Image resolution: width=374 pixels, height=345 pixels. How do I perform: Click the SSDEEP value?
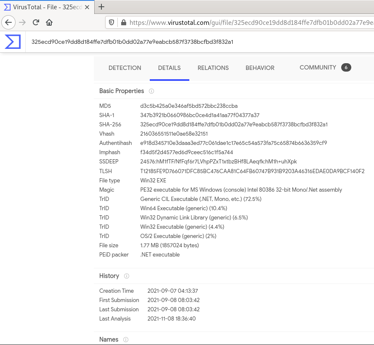(x=218, y=162)
